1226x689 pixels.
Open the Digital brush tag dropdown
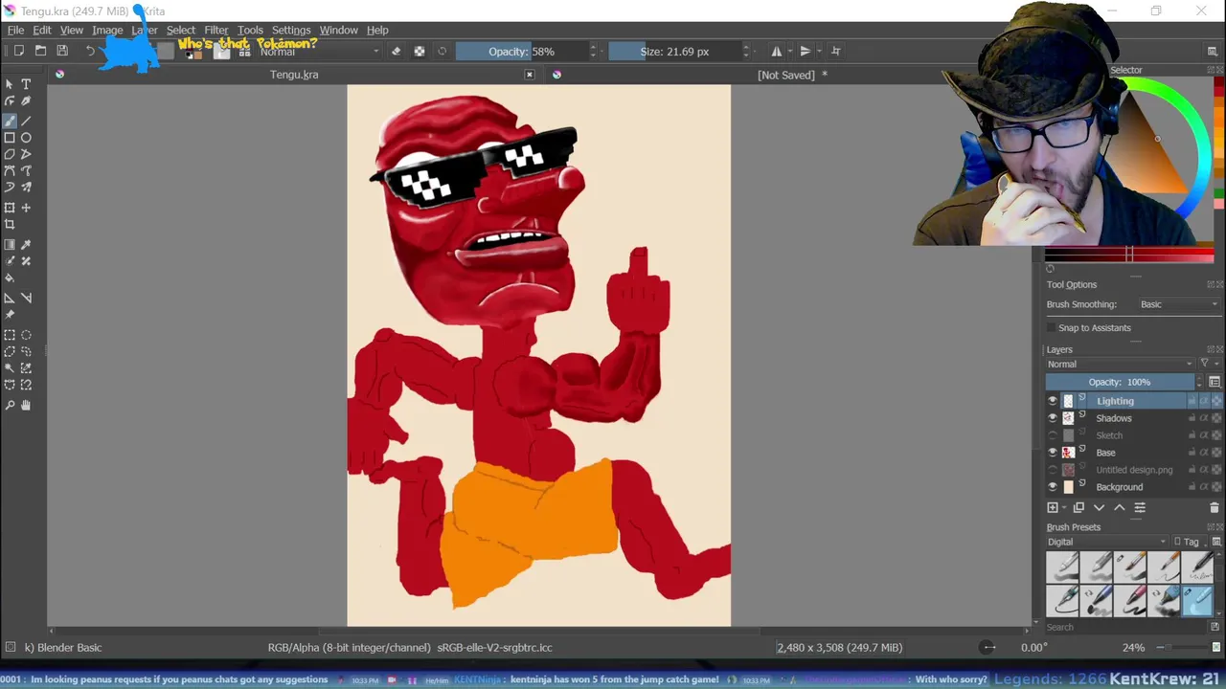[x=1107, y=542]
